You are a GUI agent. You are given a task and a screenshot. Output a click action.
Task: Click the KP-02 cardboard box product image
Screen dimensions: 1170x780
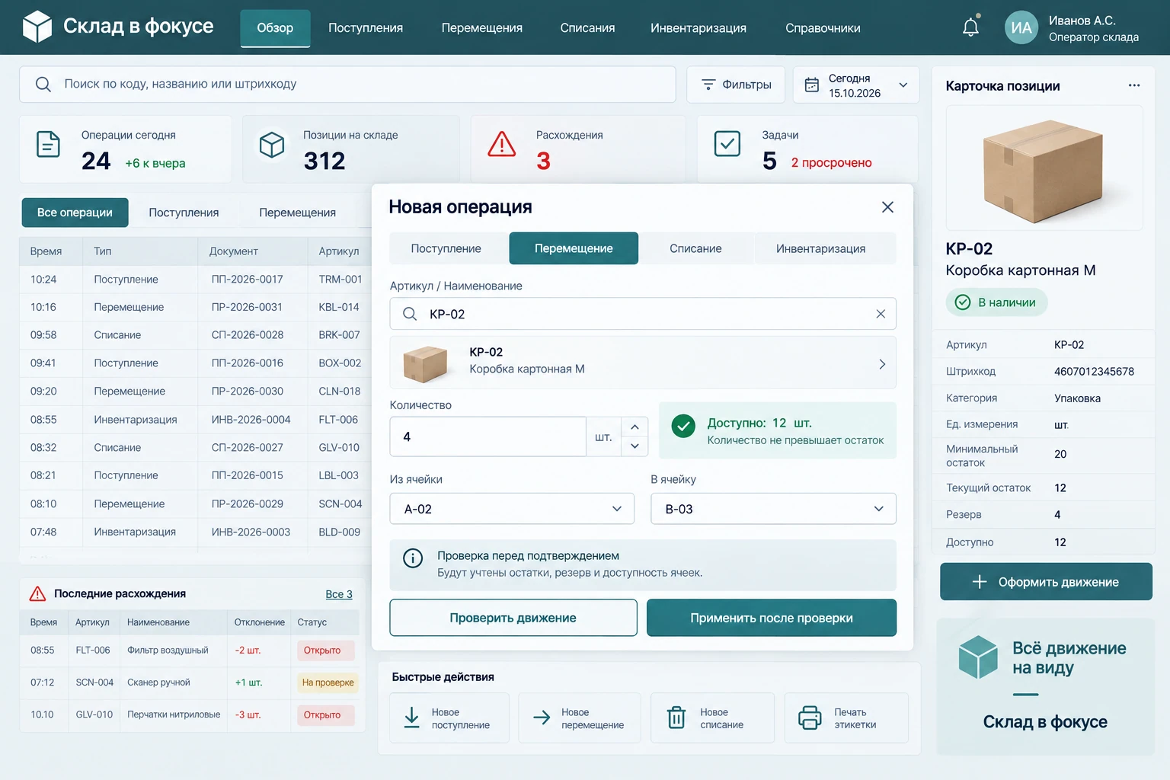[x=1044, y=168]
